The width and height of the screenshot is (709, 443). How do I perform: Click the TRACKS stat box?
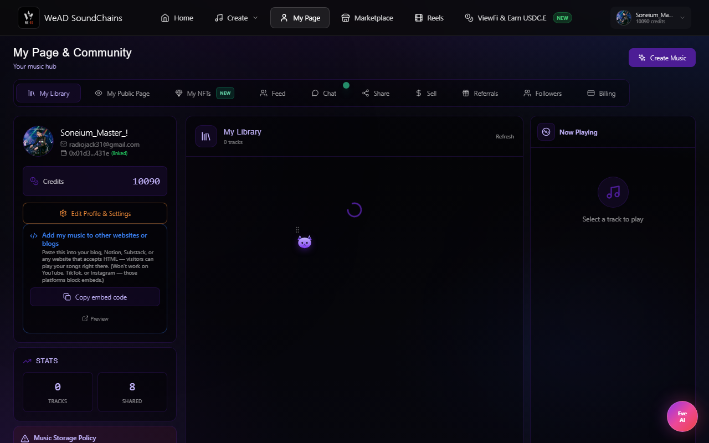click(58, 392)
